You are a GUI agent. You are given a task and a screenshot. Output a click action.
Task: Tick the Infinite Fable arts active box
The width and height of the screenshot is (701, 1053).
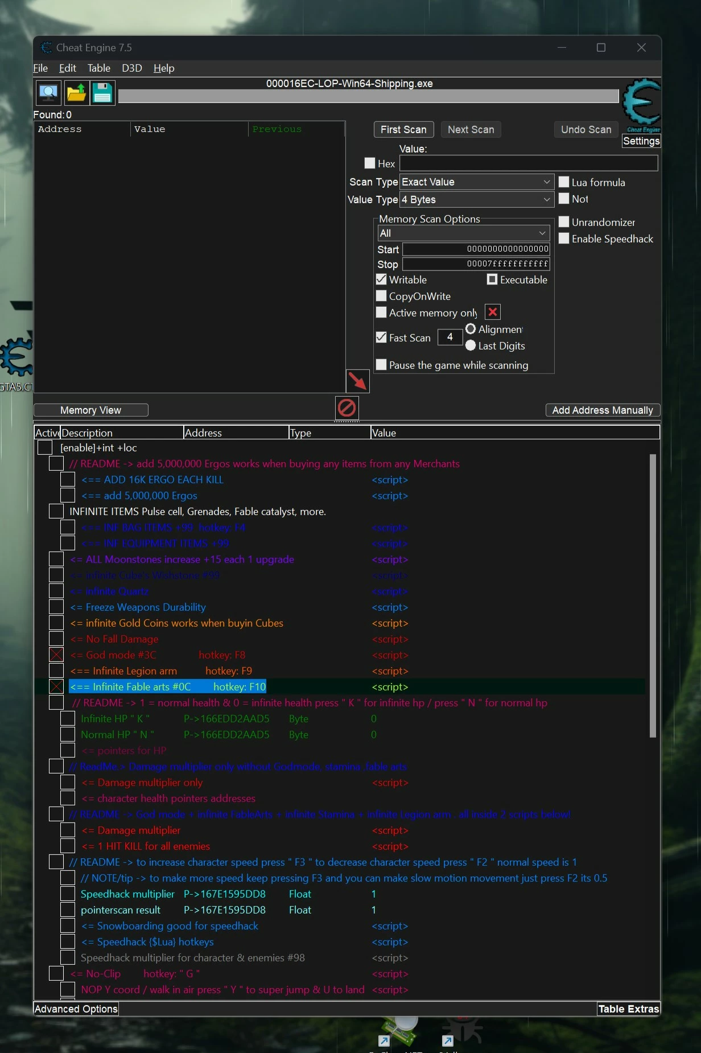tap(56, 687)
